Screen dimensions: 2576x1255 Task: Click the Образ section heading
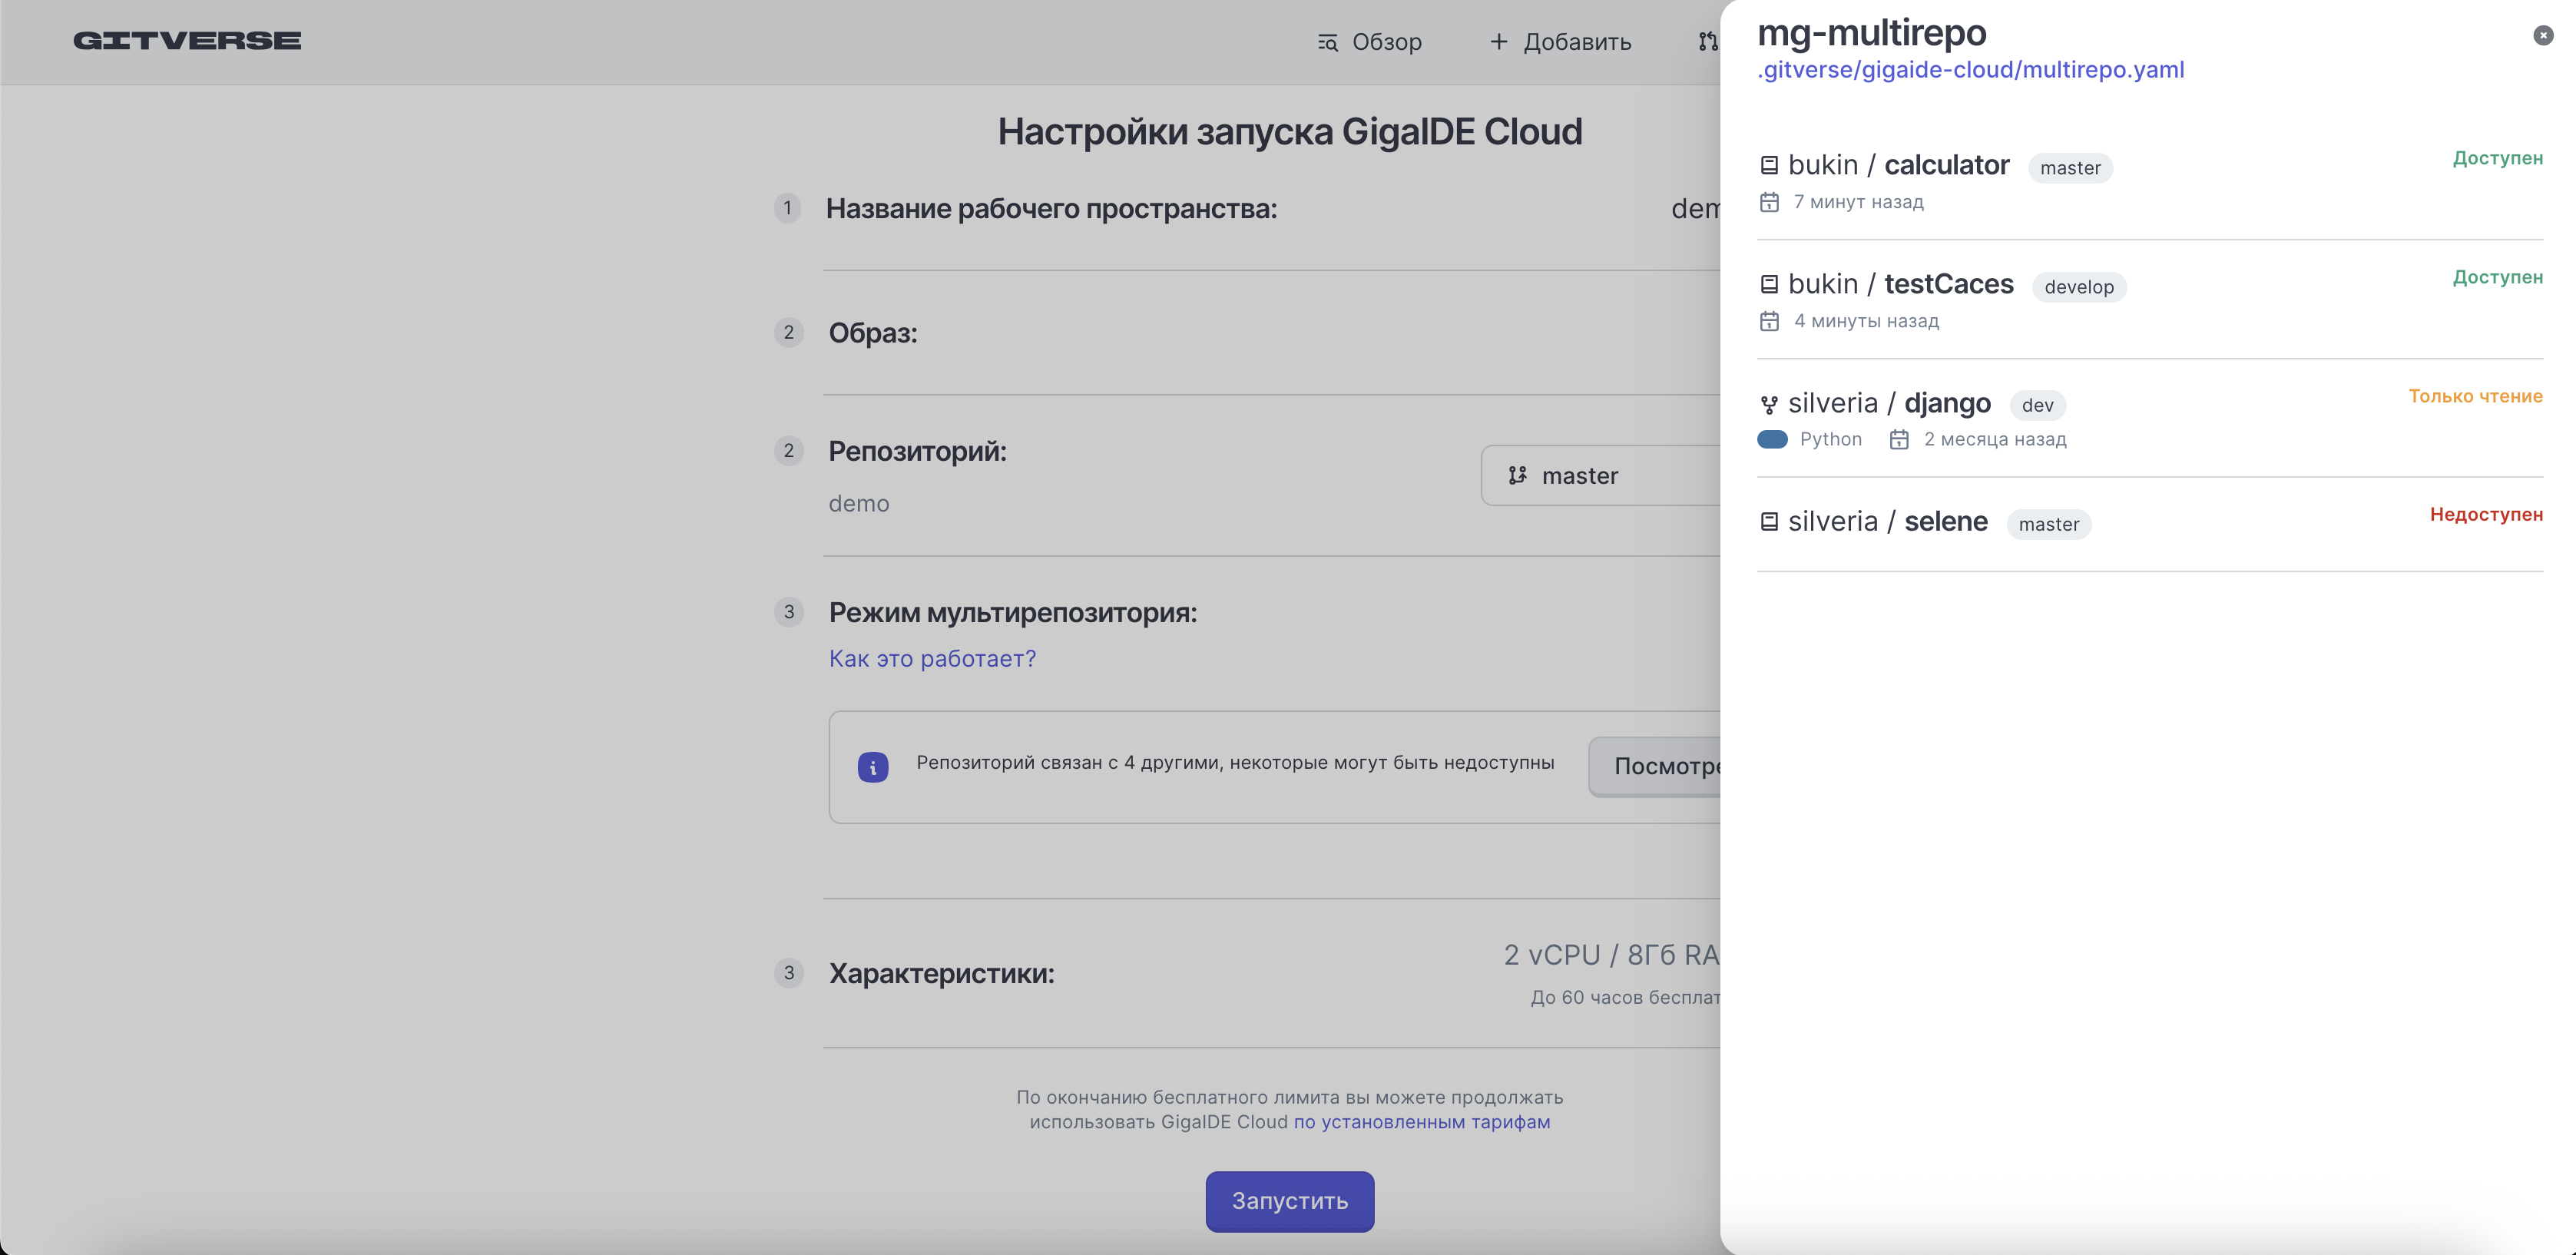click(873, 333)
